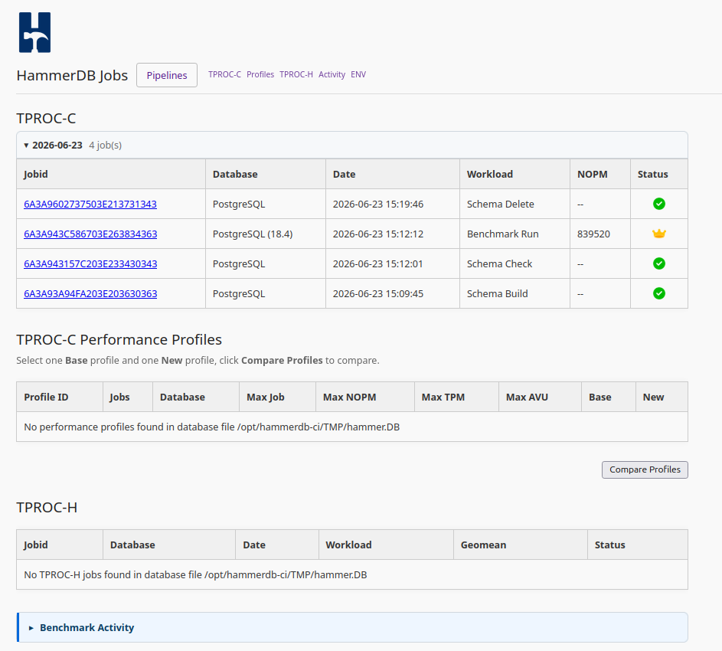Go to ENV nav link
This screenshot has width=722, height=651.
click(x=358, y=74)
